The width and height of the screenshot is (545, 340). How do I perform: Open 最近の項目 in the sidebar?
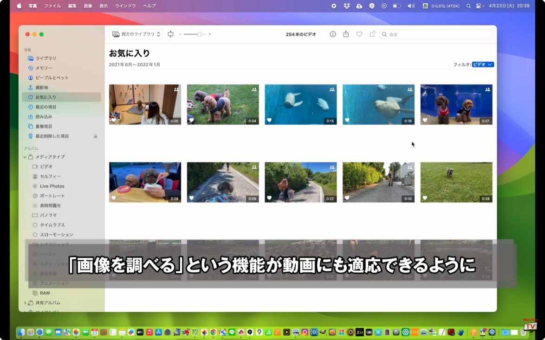62,107
